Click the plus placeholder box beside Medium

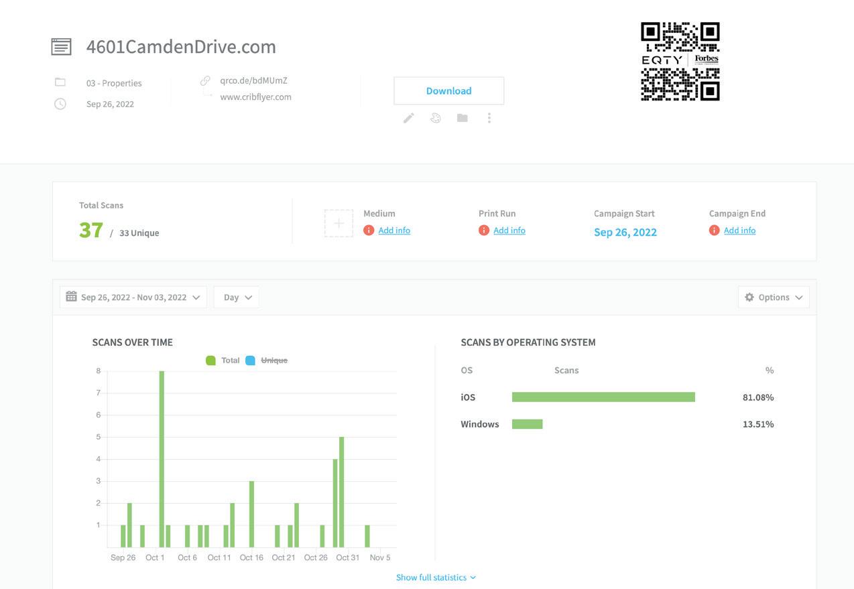[339, 223]
